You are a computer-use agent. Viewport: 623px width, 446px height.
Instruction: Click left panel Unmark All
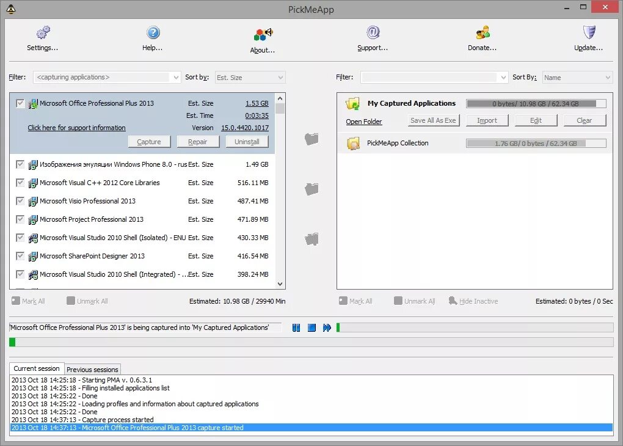tap(87, 301)
